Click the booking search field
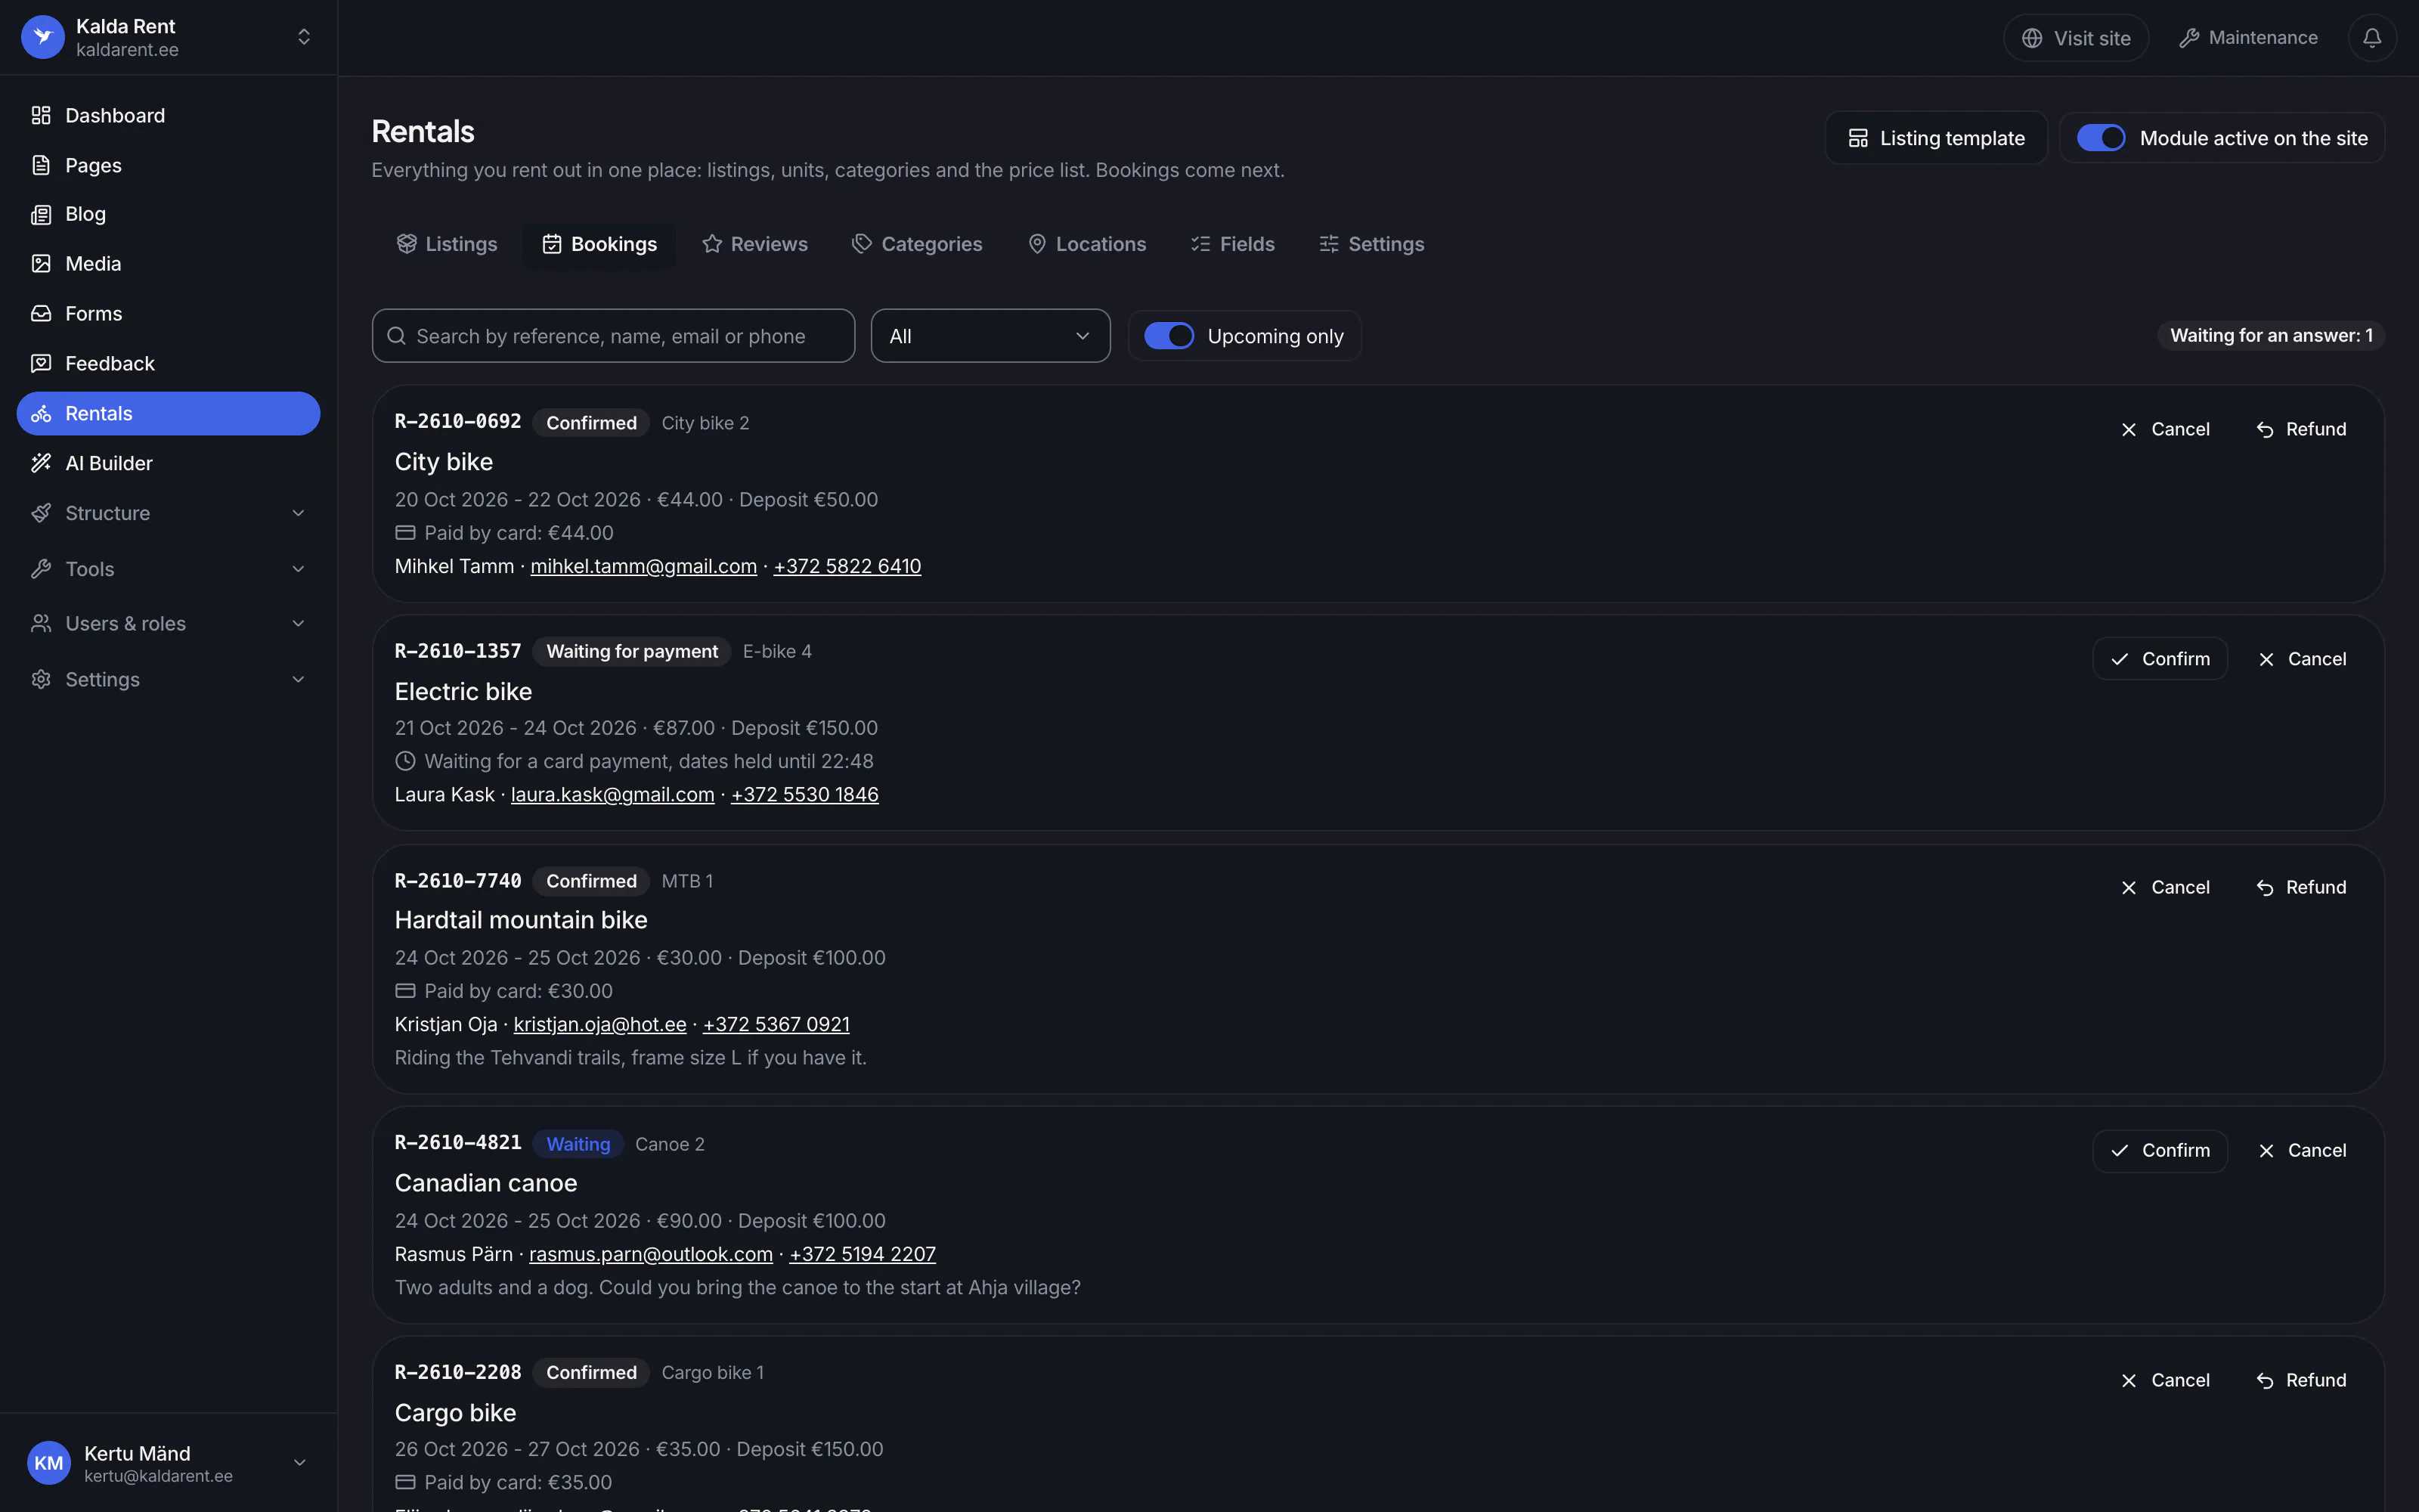2419x1512 pixels. point(613,336)
